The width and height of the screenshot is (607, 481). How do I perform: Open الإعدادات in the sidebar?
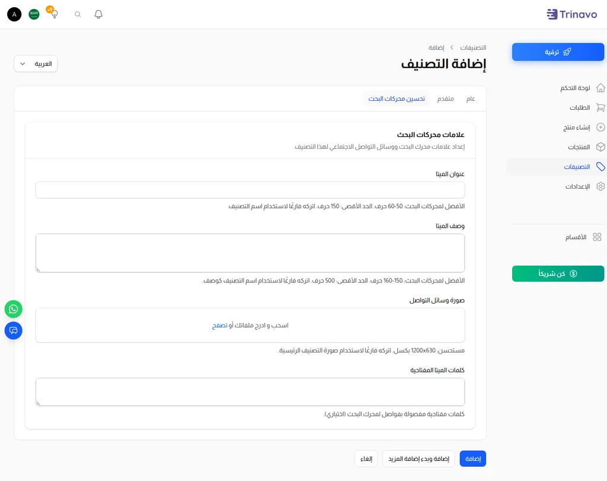pos(577,186)
